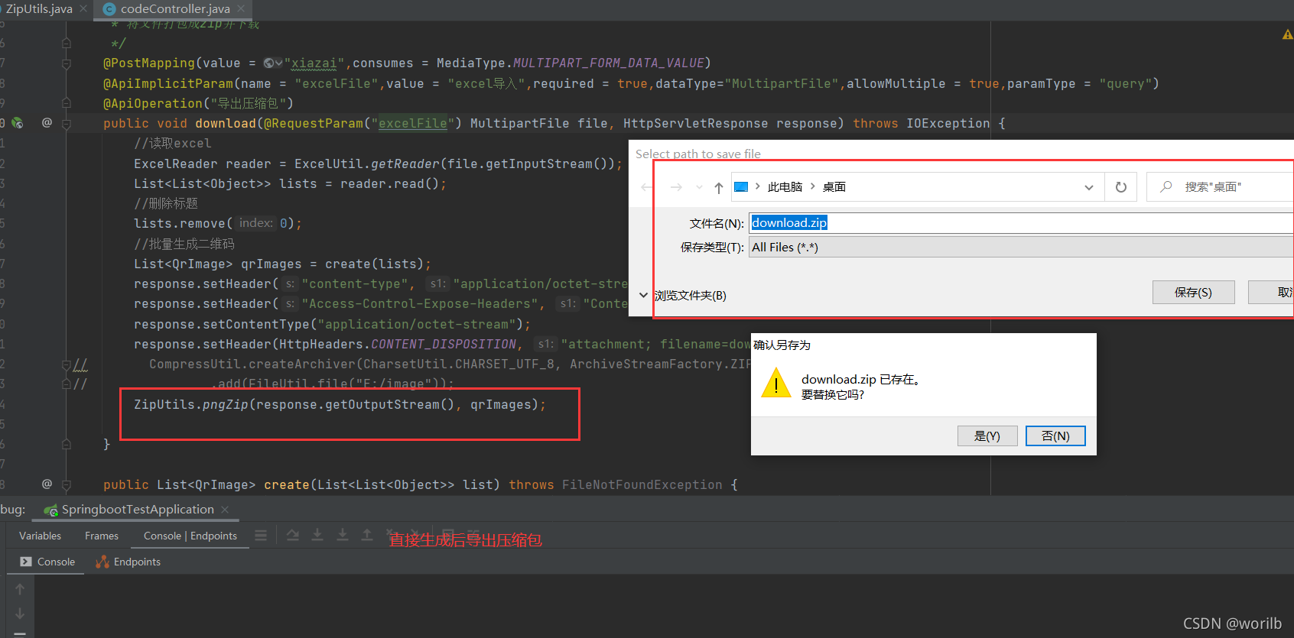Screen dimensions: 1294x638
Task: Select the Console | Endpoints debugger tab
Action: 190,536
